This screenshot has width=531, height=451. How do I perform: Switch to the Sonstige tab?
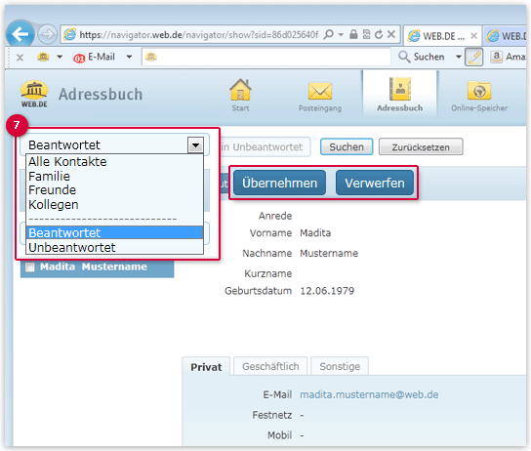(x=340, y=366)
